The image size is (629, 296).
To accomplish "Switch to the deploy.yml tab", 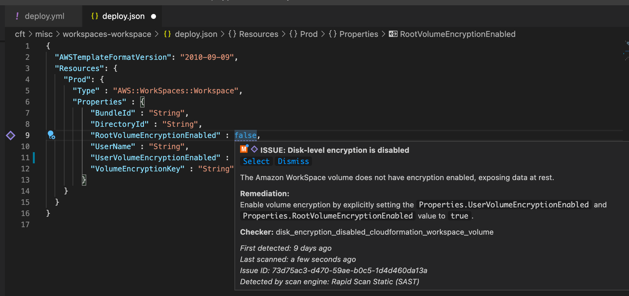I will (x=44, y=16).
